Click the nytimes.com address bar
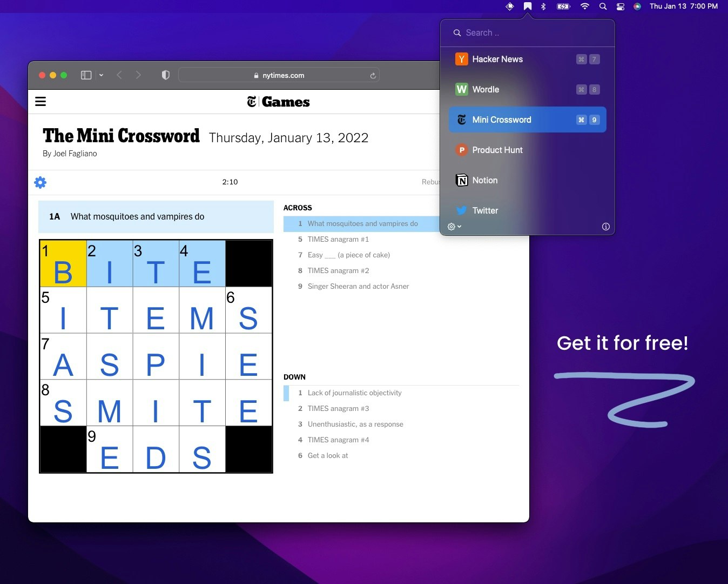 tap(279, 75)
